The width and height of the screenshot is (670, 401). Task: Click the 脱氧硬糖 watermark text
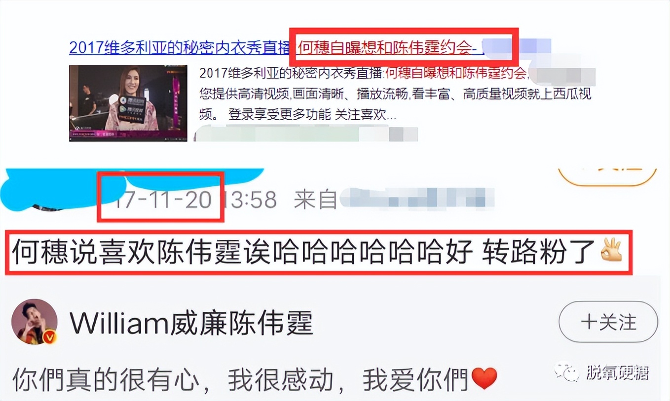click(617, 373)
